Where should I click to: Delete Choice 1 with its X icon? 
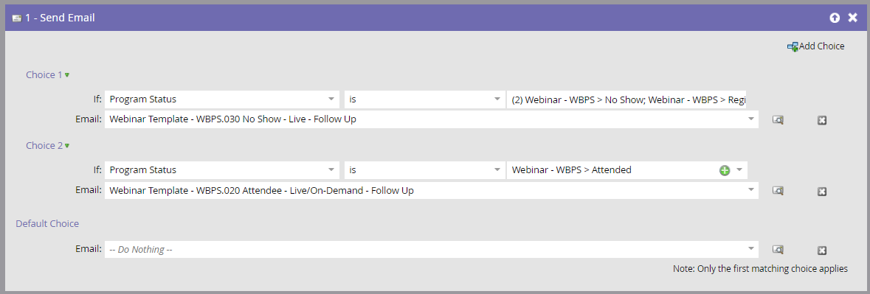(x=822, y=120)
